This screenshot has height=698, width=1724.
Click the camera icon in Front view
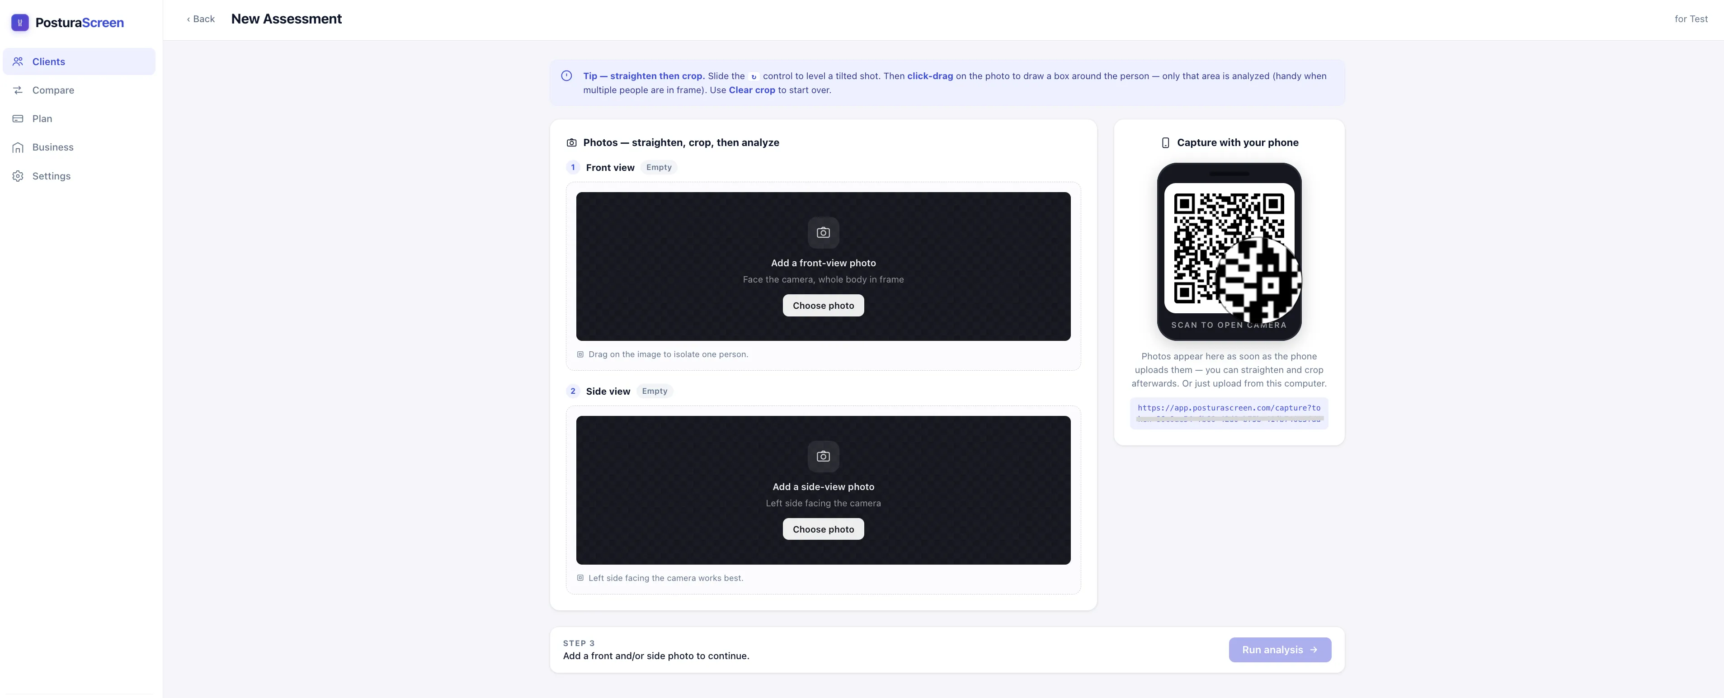[823, 233]
